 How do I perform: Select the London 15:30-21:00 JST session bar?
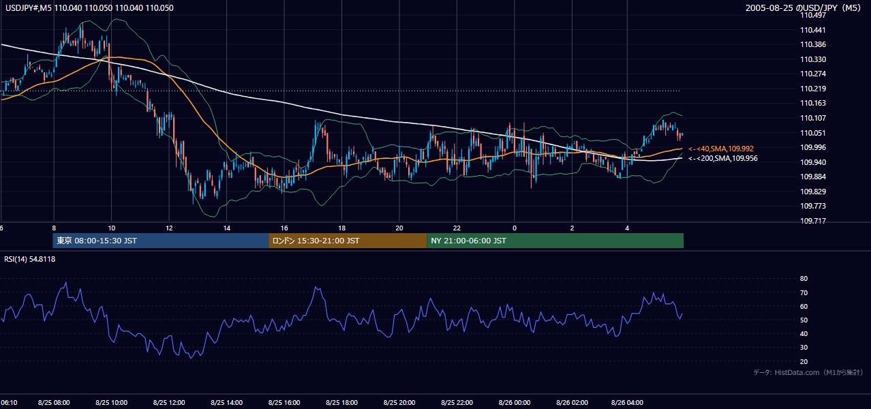[348, 241]
